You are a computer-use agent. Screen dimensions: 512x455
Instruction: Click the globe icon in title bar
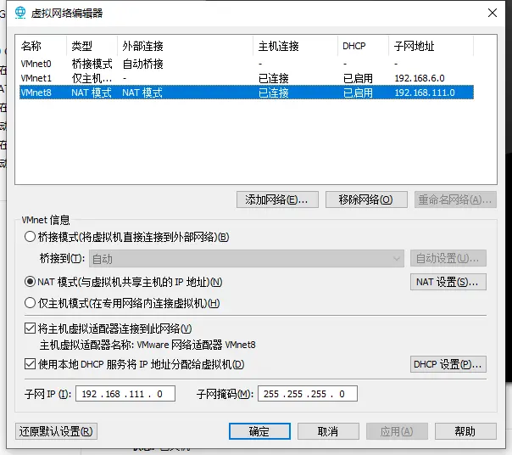[x=20, y=13]
